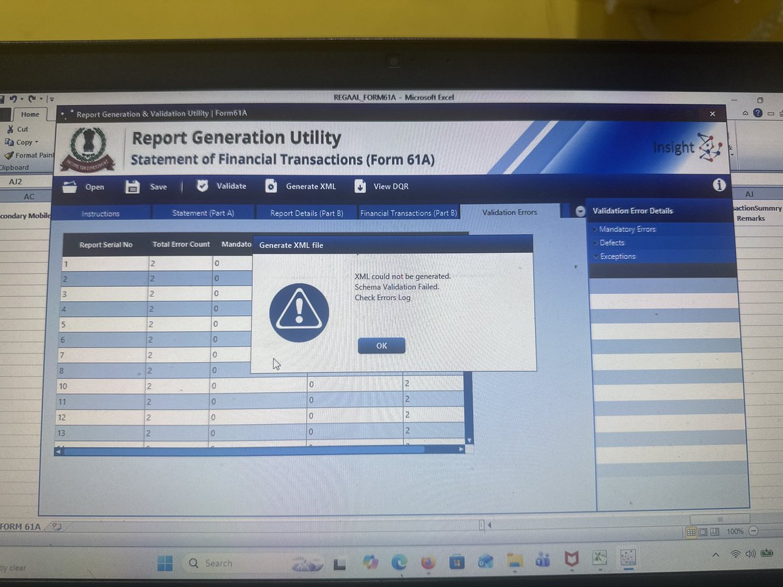Open the Windows Start menu
Screen dimensions: 783x587
click(x=164, y=564)
